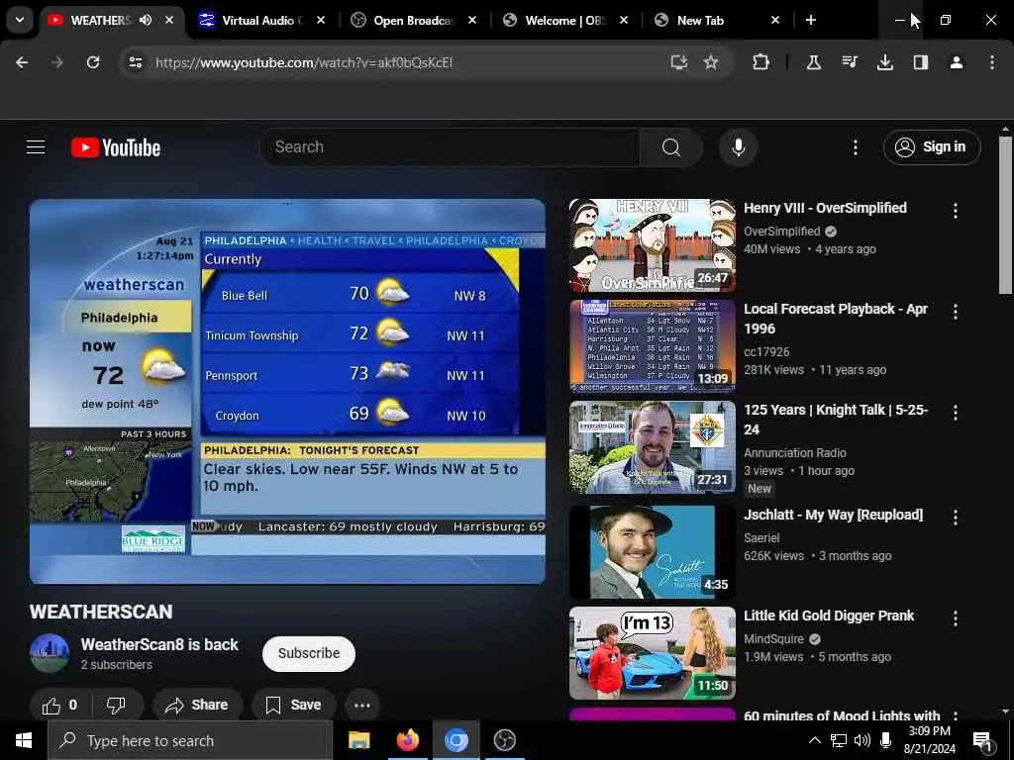1014x760 pixels.
Task: Open the browser downloads icon
Action: click(x=885, y=62)
